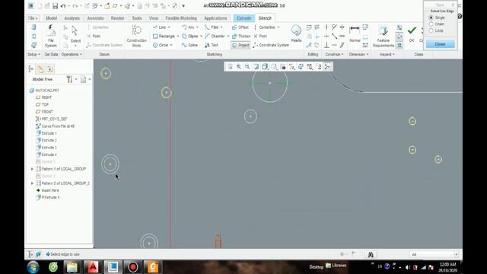
Task: Click the Sketching Point tool
Action: click(260, 37)
